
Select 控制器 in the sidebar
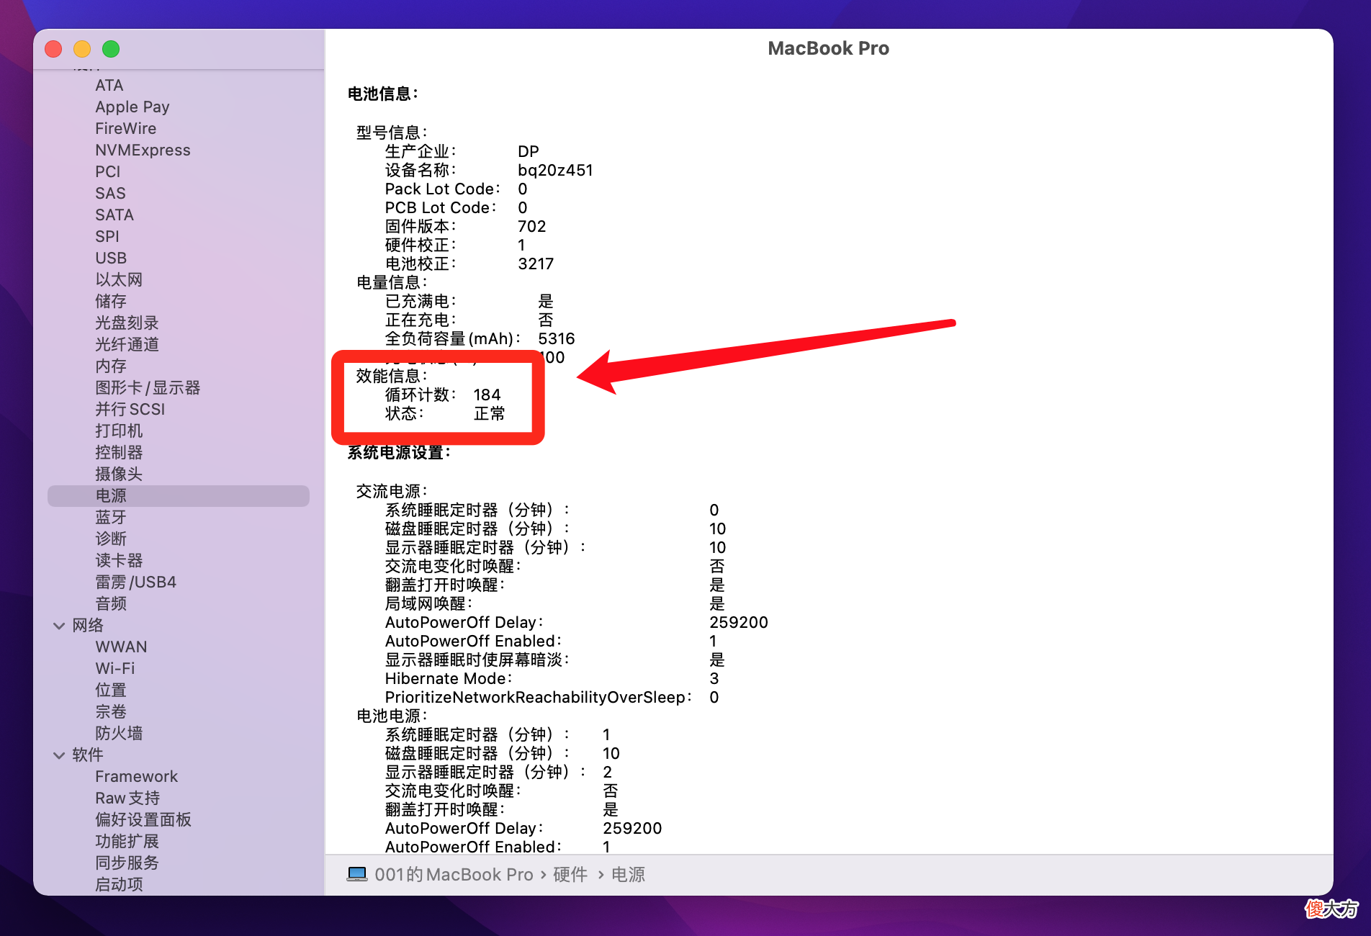tap(119, 452)
